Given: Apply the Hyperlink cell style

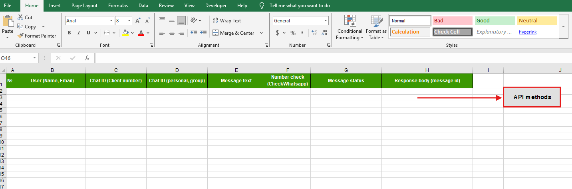Looking at the screenshot, I should point(527,32).
